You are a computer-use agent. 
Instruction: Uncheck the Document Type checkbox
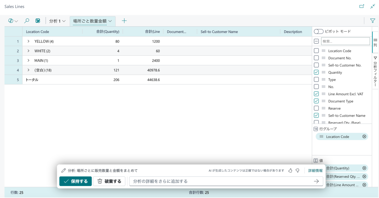click(x=316, y=101)
